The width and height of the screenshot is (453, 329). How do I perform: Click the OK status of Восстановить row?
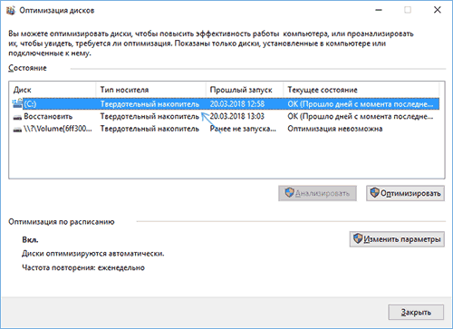361,117
